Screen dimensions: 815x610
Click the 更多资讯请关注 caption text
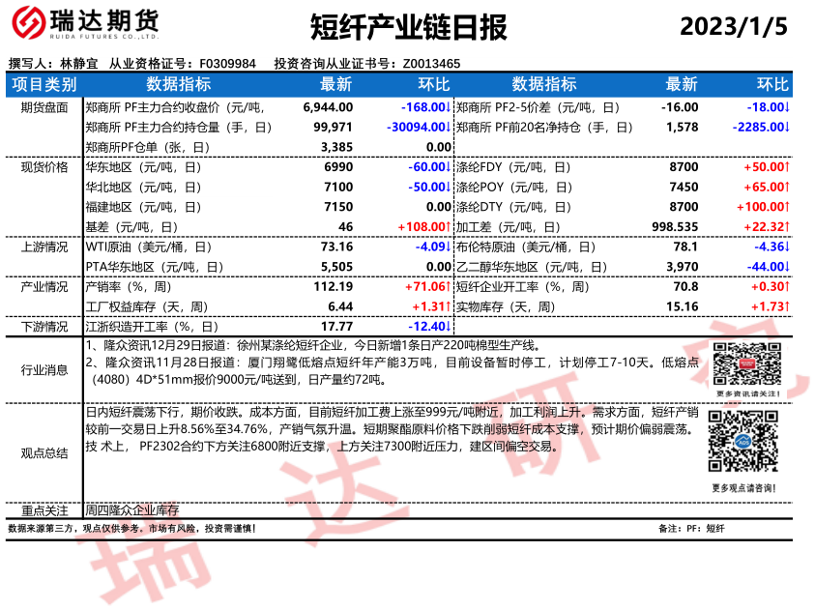(x=742, y=394)
